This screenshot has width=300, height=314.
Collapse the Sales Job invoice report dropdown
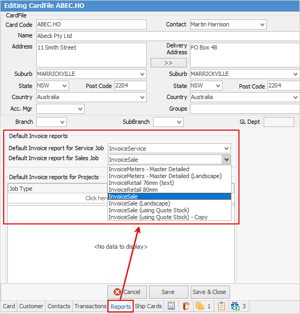(x=226, y=160)
